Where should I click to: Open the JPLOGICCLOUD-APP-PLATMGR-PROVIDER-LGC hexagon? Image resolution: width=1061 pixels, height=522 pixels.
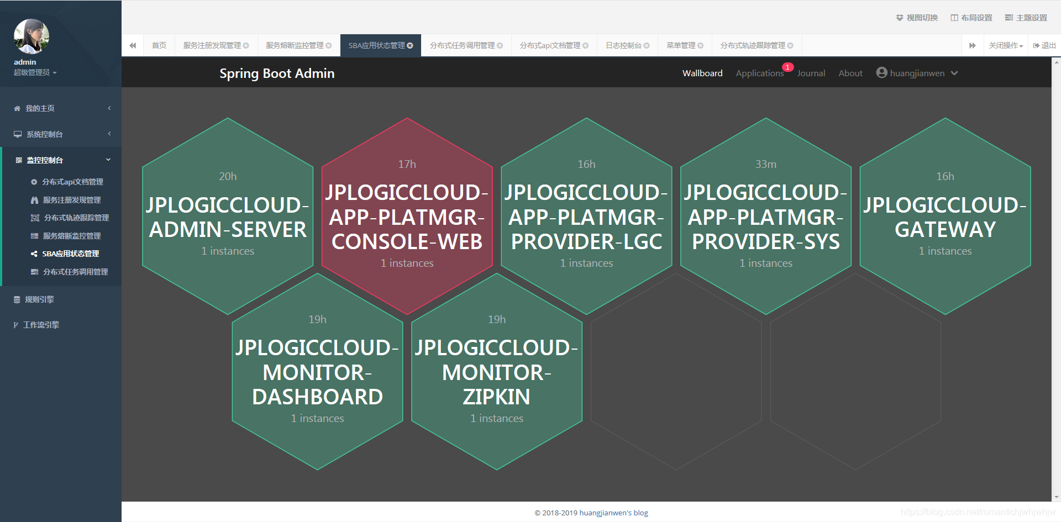tap(586, 216)
